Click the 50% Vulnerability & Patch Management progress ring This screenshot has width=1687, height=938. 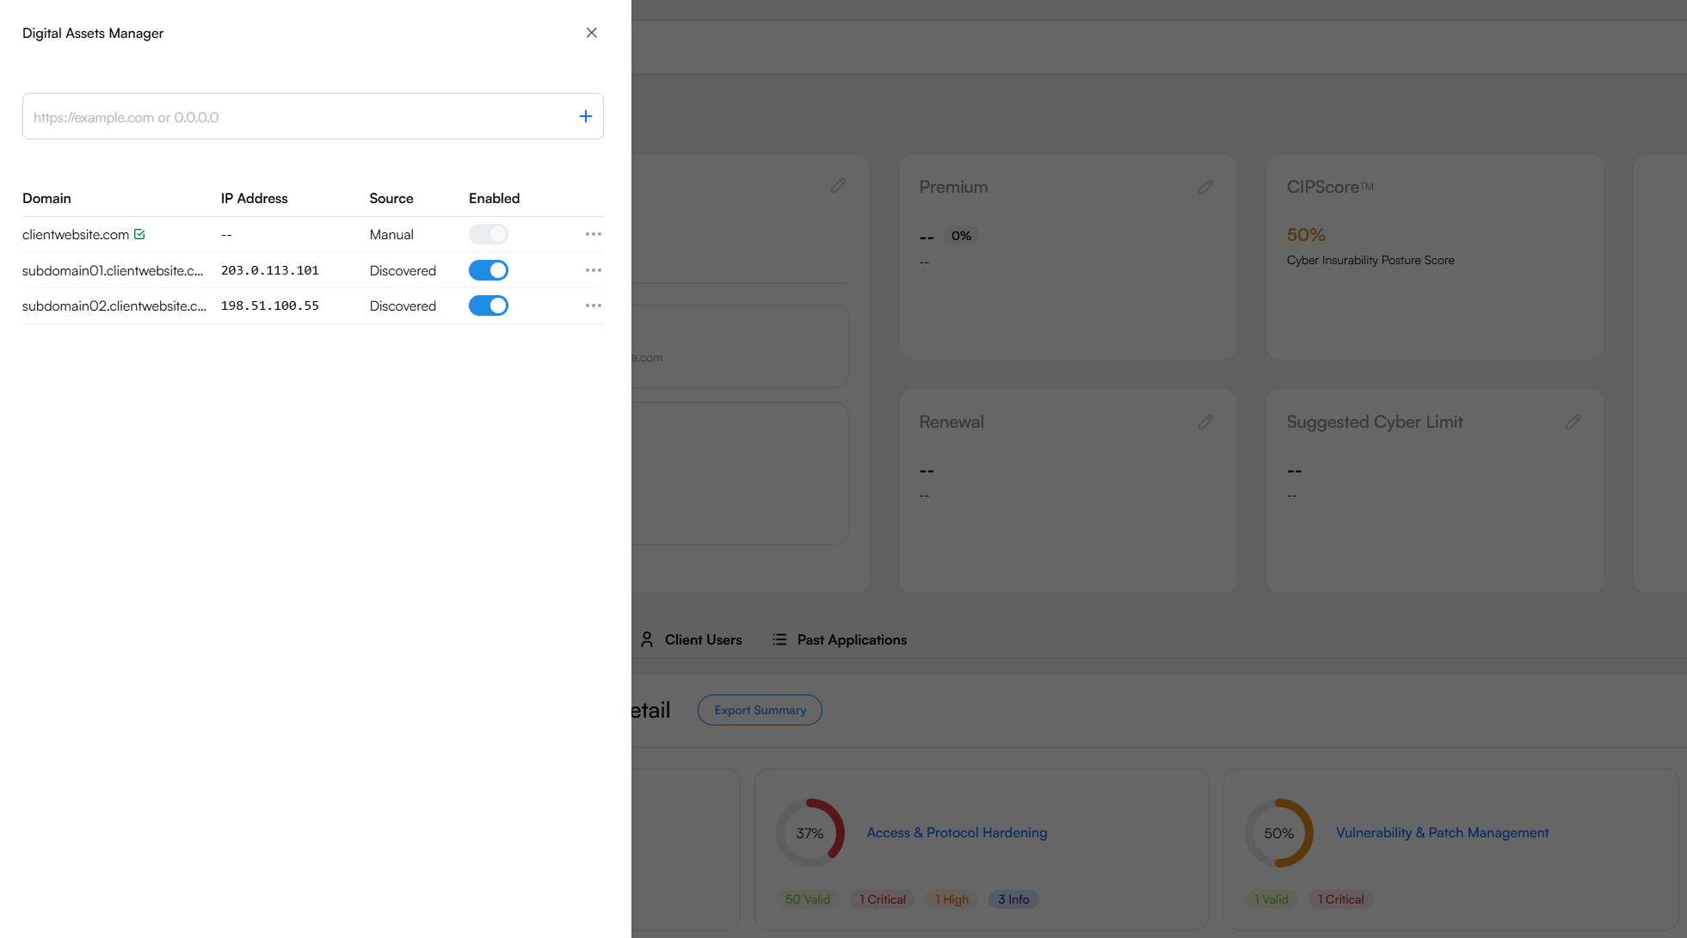tap(1278, 832)
